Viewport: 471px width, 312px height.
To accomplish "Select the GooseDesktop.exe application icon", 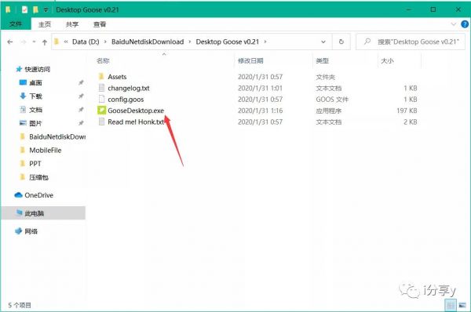I will pyautogui.click(x=101, y=111).
